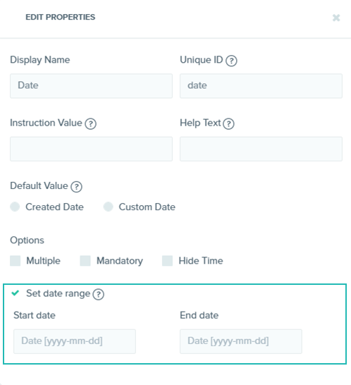Close the Edit Properties dialog
Viewport: 351px width, 385px height.
coord(336,18)
